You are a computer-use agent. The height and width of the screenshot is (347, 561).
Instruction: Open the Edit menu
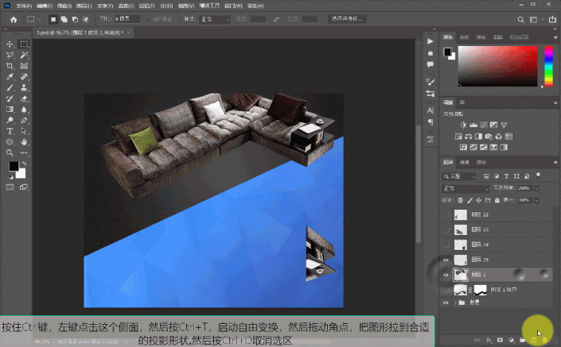pos(45,6)
